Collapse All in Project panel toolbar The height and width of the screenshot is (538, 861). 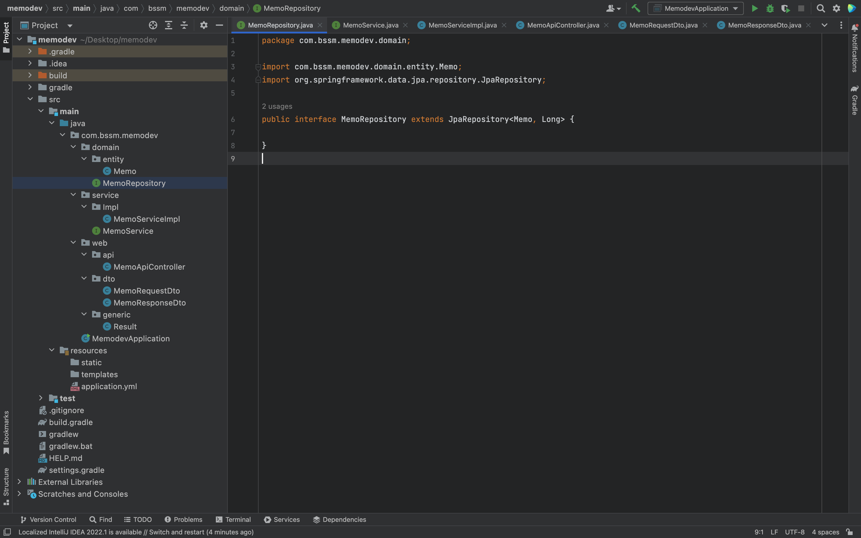click(184, 25)
